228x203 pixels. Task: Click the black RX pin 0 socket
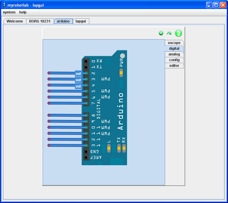[86, 61]
